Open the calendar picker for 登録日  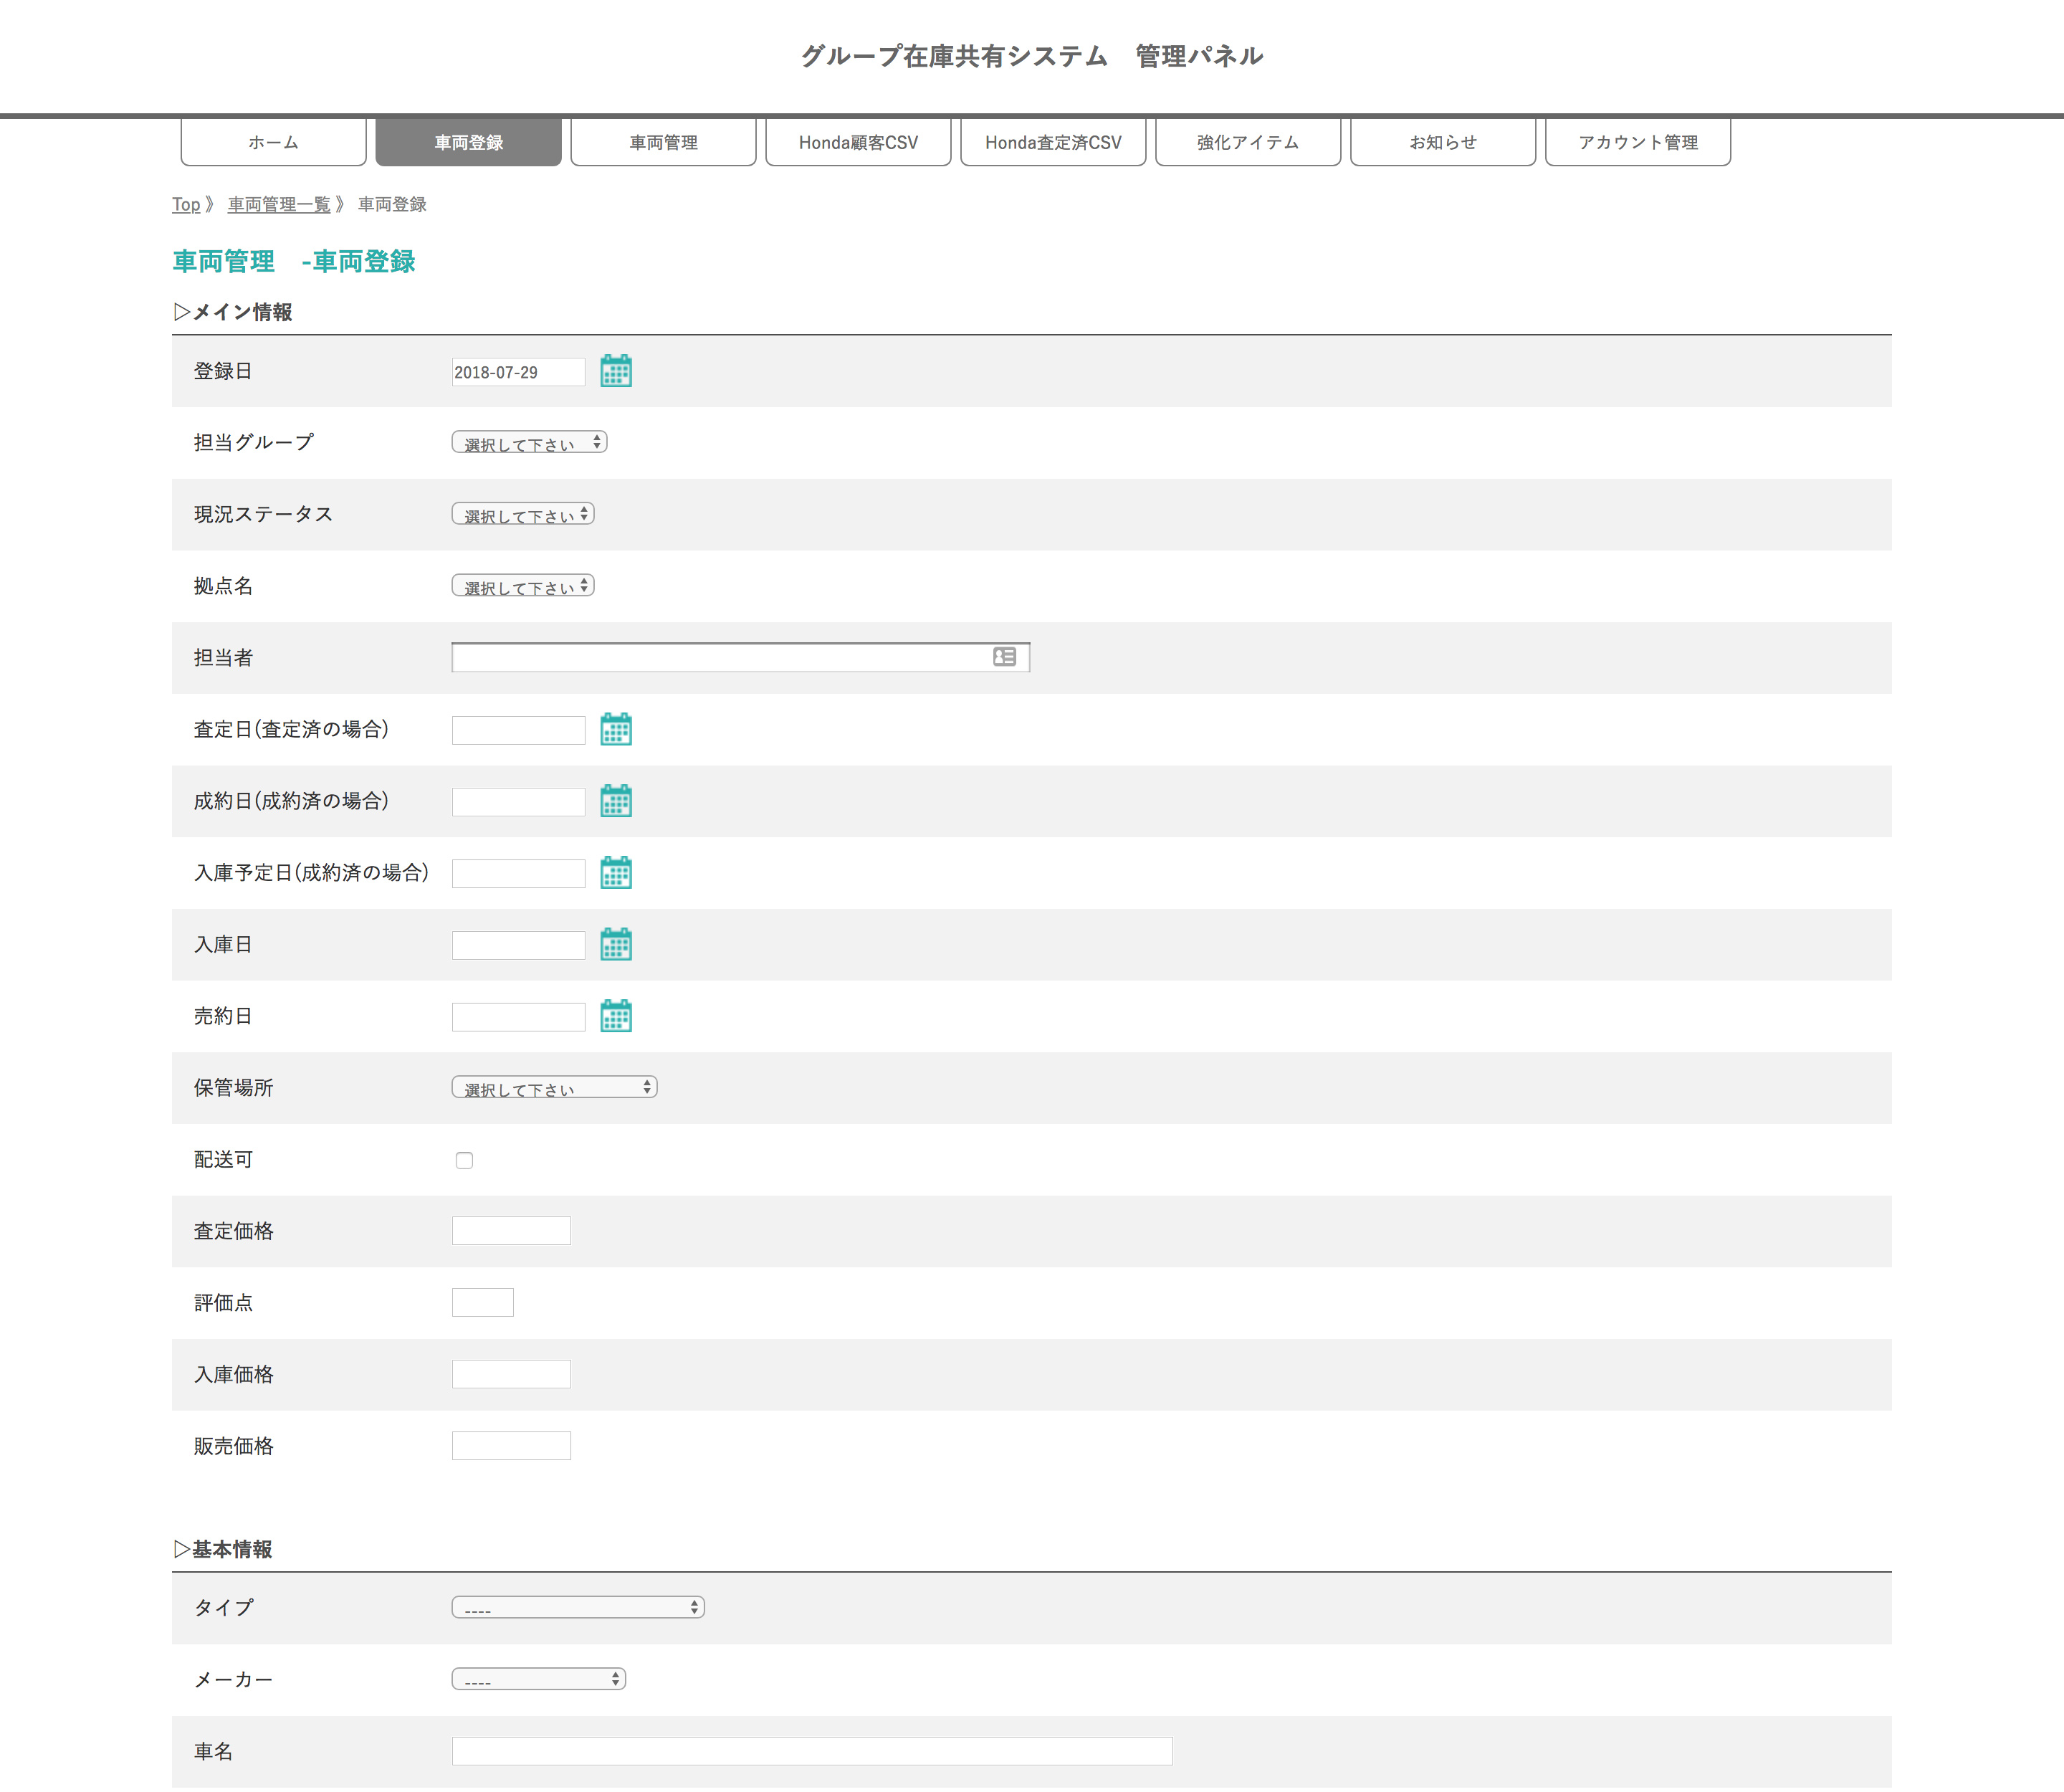(617, 371)
